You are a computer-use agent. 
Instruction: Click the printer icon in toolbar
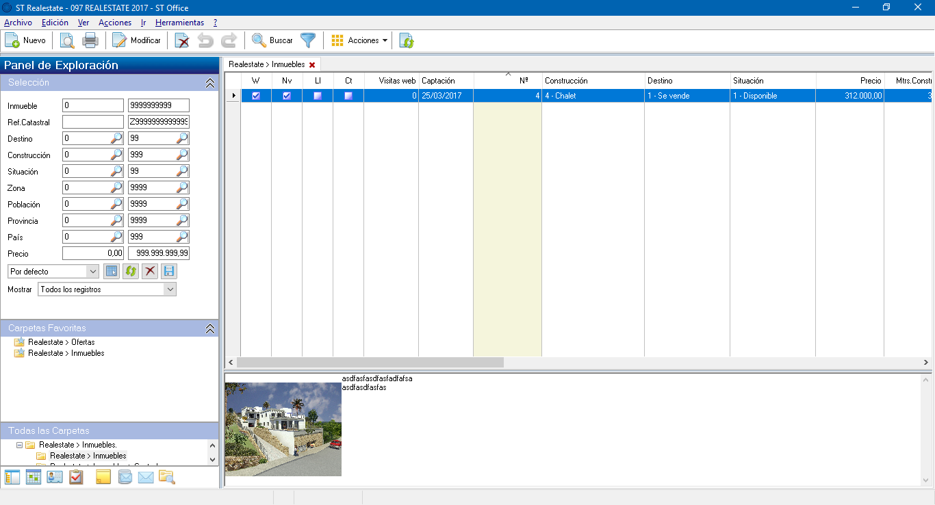click(x=90, y=40)
